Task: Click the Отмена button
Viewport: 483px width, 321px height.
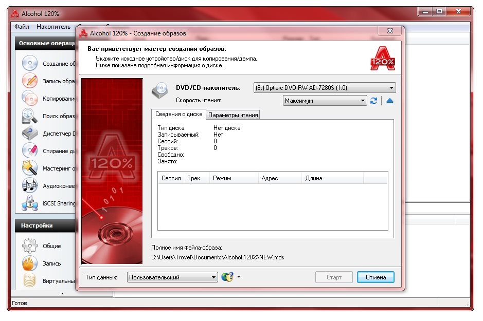Action: point(375,277)
